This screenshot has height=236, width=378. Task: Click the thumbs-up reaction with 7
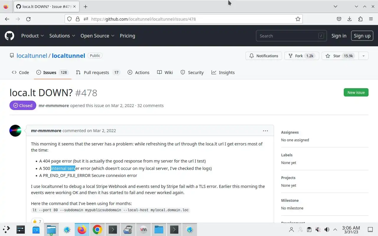[x=37, y=222]
